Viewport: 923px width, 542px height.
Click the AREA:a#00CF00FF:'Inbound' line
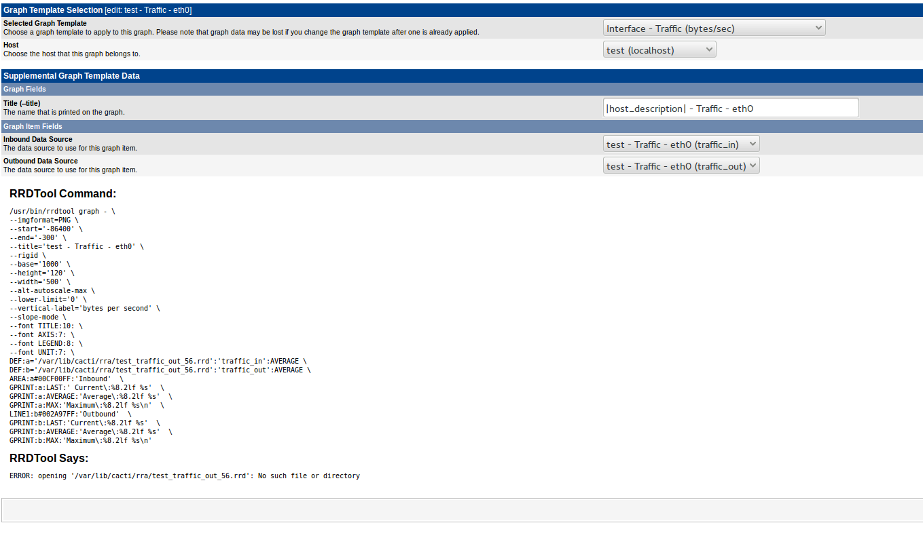(67, 379)
